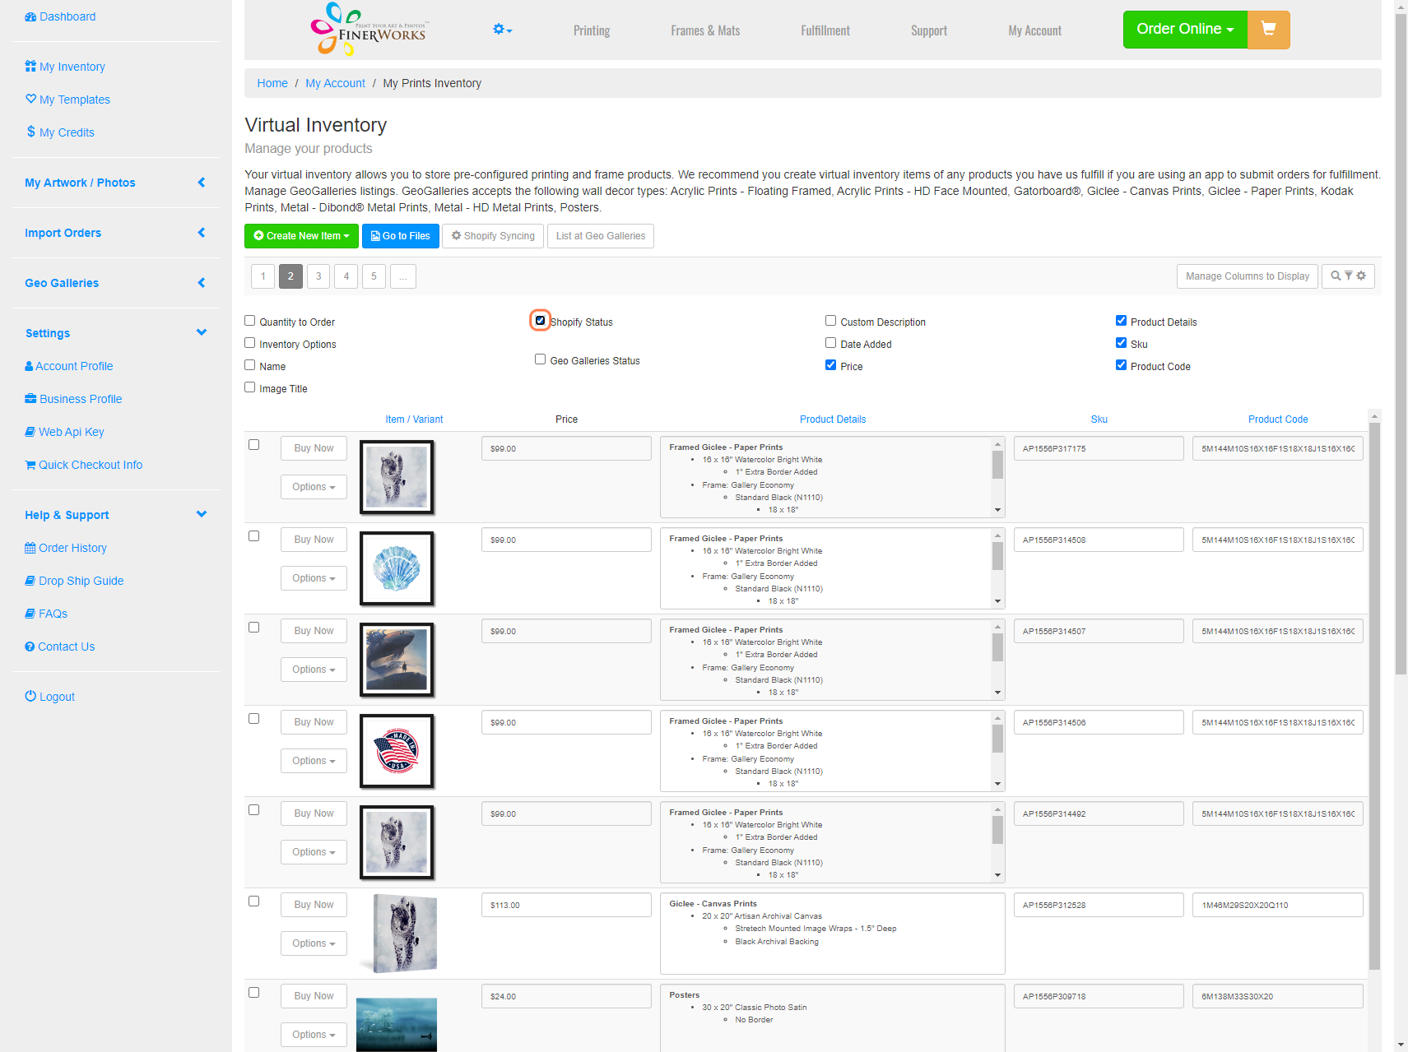Toggle the Price column checkbox
The height and width of the screenshot is (1052, 1408).
click(830, 365)
